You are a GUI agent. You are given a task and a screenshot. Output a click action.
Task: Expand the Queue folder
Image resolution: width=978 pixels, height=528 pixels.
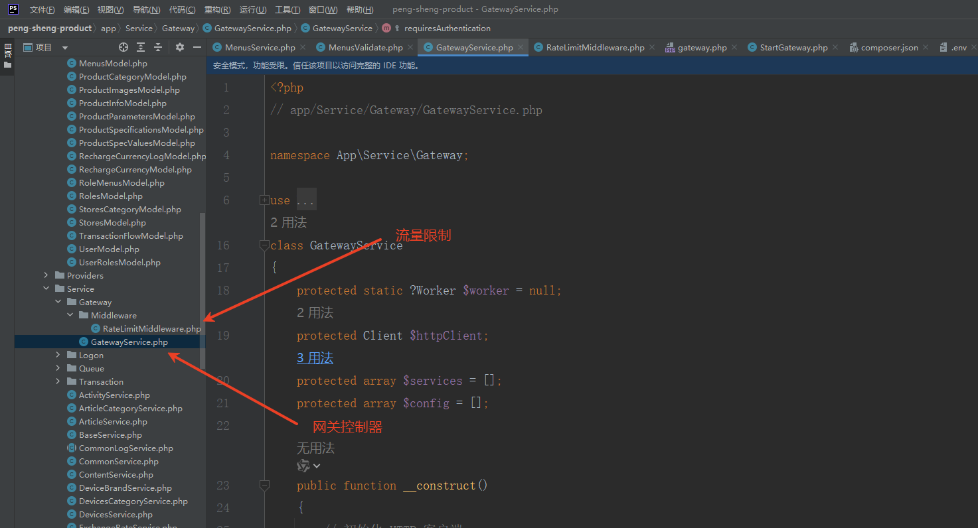pyautogui.click(x=58, y=368)
